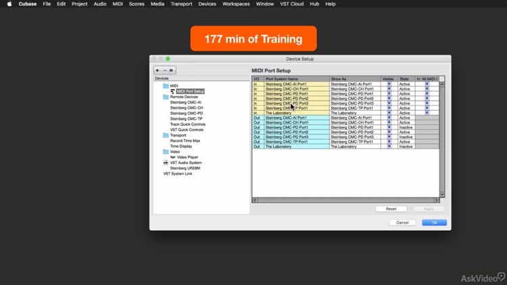This screenshot has height=285, width=507.
Task: Click the minus Remove Device button
Action: [x=164, y=70]
